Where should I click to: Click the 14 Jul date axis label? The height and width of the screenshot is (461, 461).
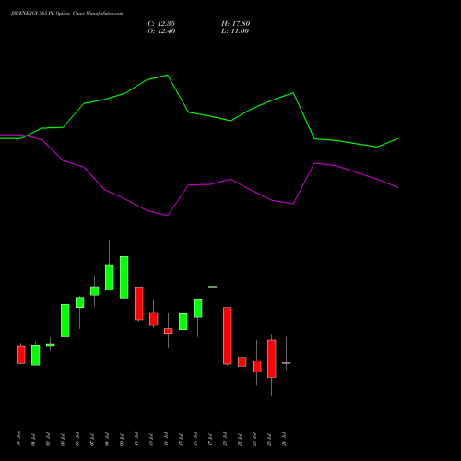tap(166, 439)
